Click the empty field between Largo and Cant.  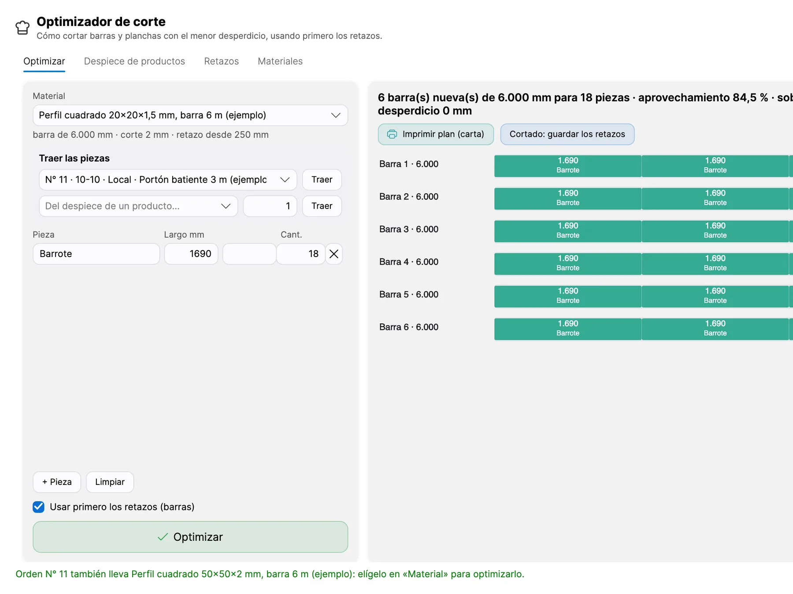(x=249, y=254)
